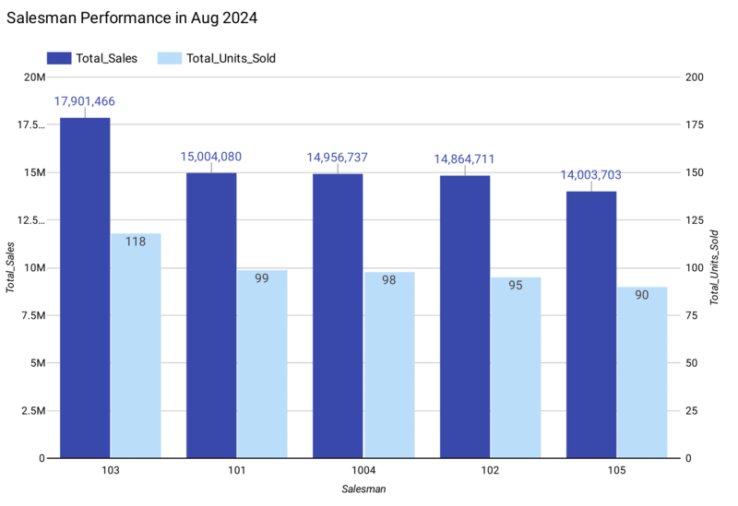Screen dimensions: 738x506
Task: Click the Total_Units_Sold legend color swatch
Action: point(170,58)
